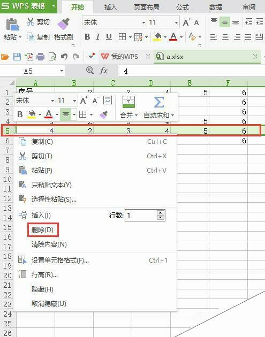Switch to the 页面布局 ribbon tab
The height and width of the screenshot is (337, 265).
147,7
